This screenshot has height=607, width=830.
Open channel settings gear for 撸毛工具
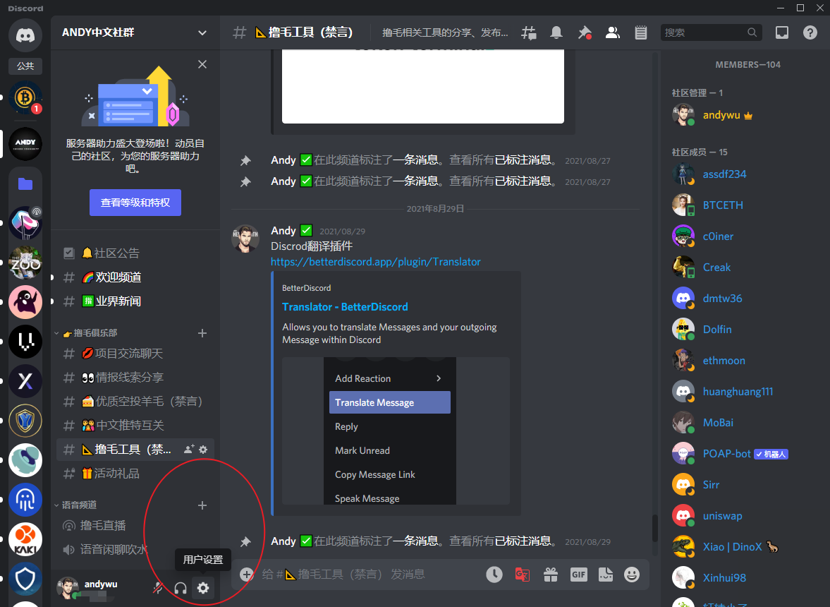tap(203, 450)
